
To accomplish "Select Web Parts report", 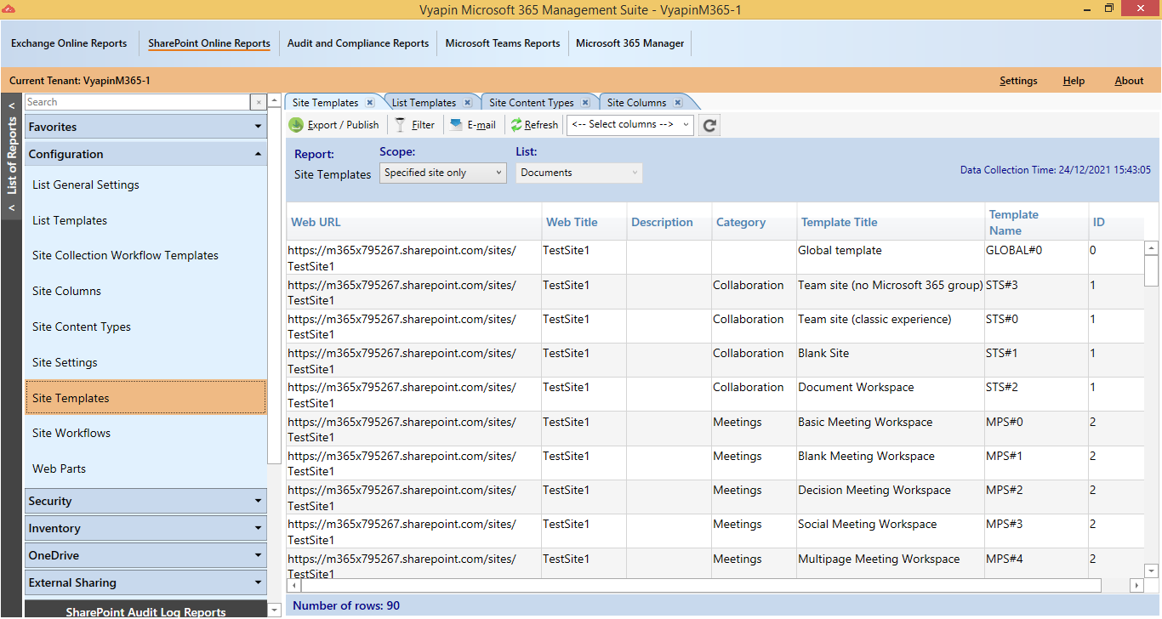I will coord(145,469).
